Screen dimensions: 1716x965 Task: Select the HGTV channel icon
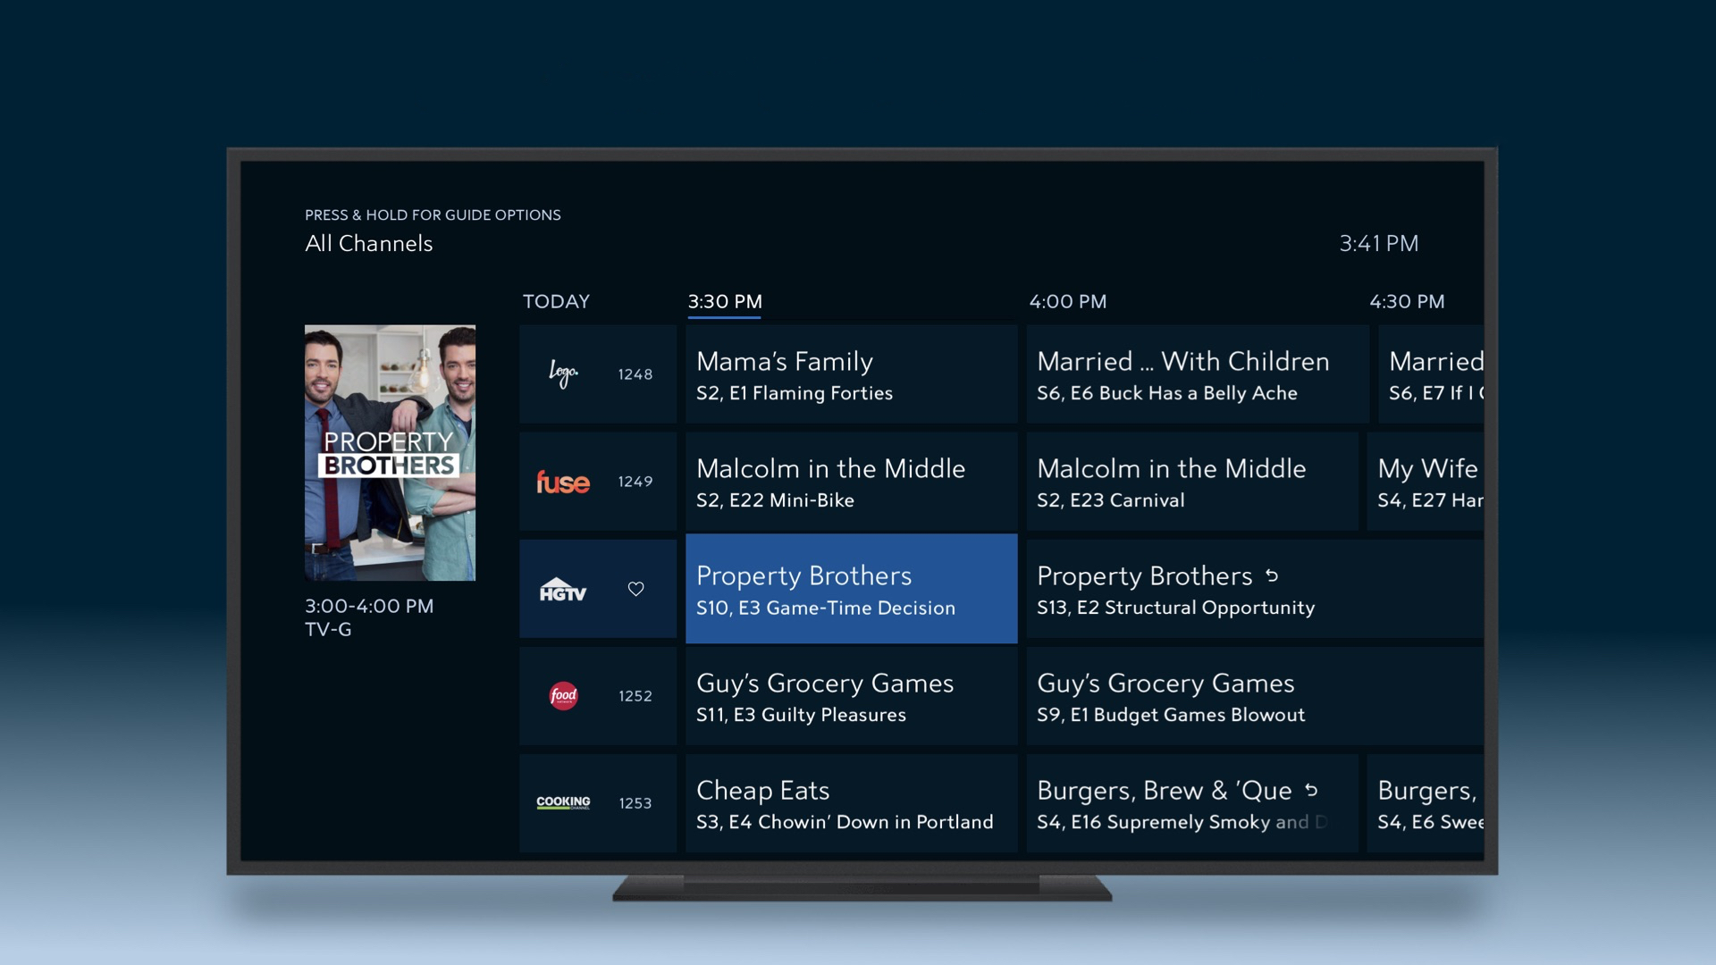(563, 589)
